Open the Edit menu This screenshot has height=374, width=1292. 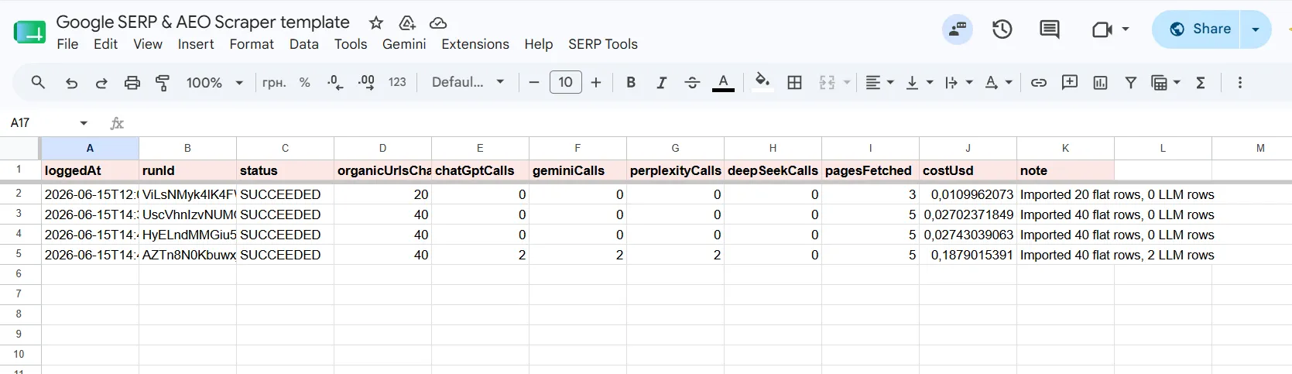pos(105,44)
